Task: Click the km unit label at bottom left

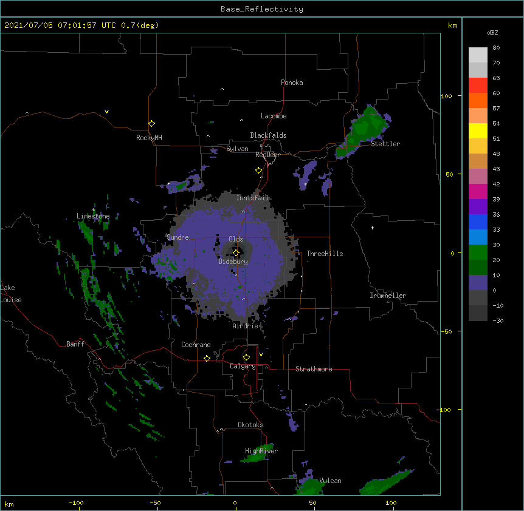Action: pyautogui.click(x=9, y=504)
